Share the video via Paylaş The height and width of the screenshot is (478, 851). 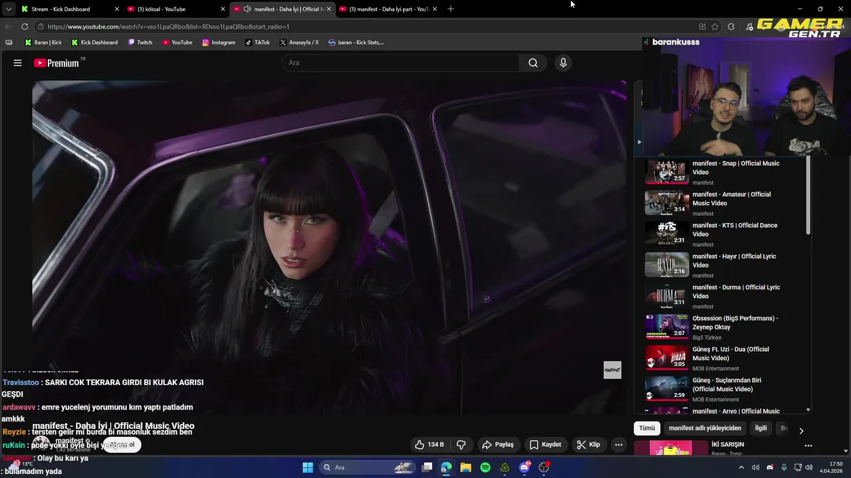[498, 445]
